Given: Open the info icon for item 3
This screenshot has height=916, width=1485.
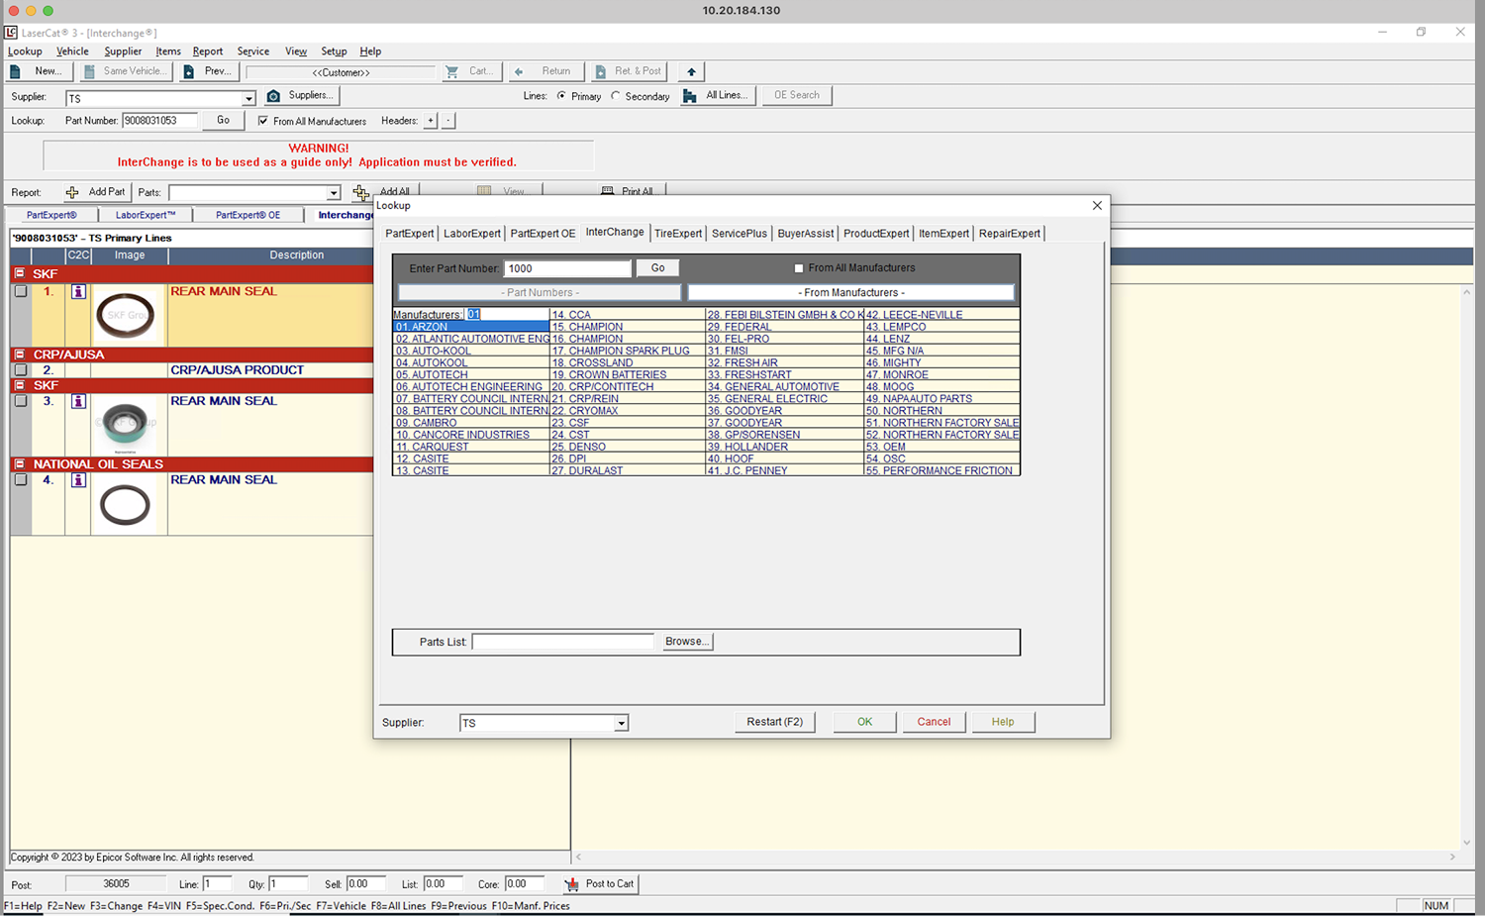Looking at the screenshot, I should (x=78, y=401).
